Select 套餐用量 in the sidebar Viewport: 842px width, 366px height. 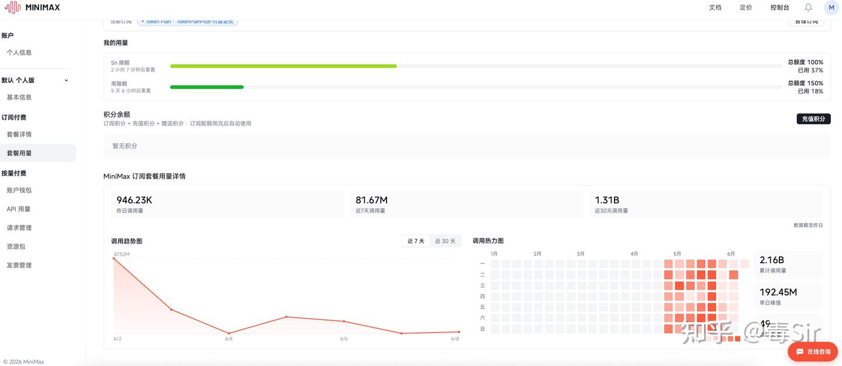pyautogui.click(x=38, y=153)
